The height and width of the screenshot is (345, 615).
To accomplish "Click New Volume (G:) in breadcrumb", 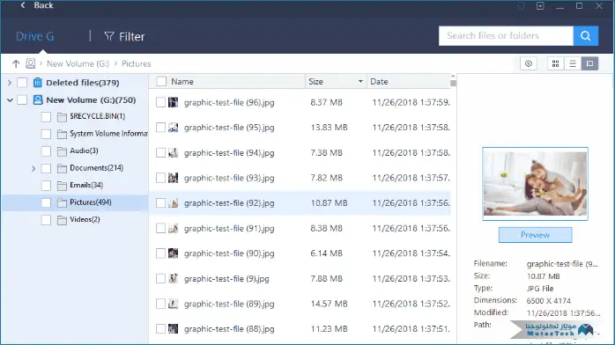I will click(x=78, y=63).
